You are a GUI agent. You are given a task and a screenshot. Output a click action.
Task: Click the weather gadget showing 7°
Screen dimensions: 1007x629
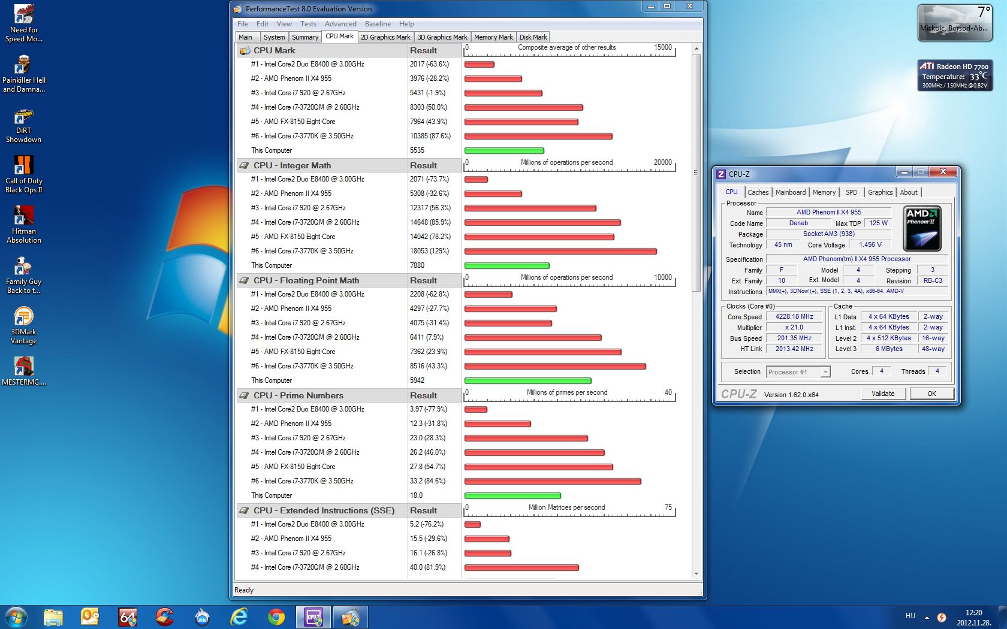coord(955,23)
